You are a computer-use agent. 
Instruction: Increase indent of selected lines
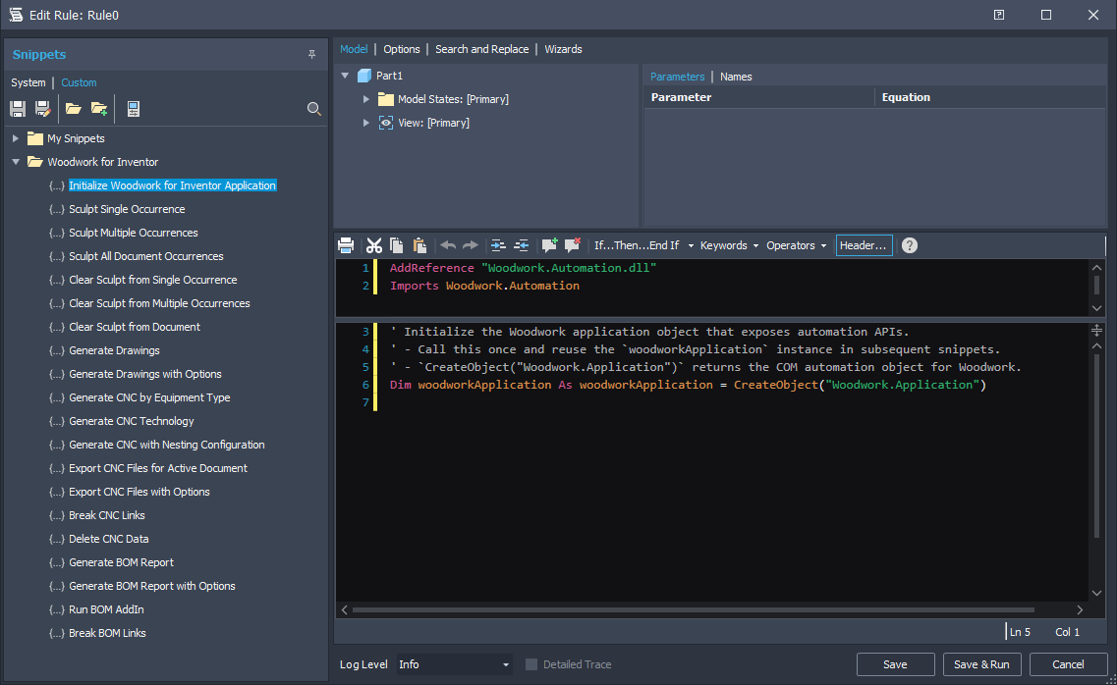[x=498, y=245]
